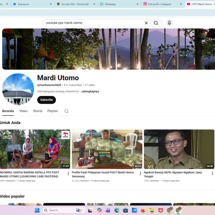The image size is (215, 215).
Task: Open options menu for Profile Panti Pelayanan video
Action: 140,173
